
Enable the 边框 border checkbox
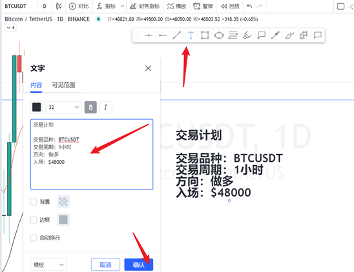click(x=34, y=220)
